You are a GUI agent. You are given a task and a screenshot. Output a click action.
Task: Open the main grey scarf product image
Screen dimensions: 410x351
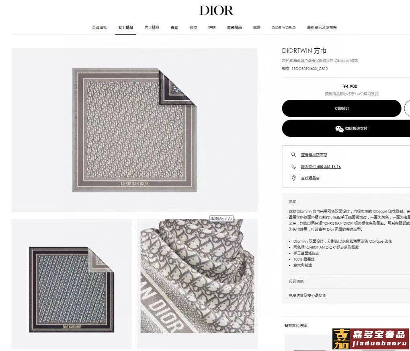pyautogui.click(x=134, y=130)
